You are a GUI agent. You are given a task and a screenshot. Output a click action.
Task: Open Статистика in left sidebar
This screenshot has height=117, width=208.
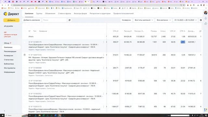pyautogui.click(x=9, y=60)
